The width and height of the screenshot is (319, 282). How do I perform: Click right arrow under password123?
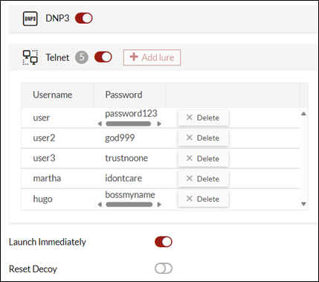pyautogui.click(x=159, y=124)
